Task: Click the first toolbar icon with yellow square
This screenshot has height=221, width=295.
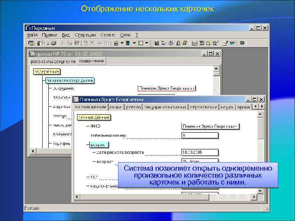Action: (31, 43)
